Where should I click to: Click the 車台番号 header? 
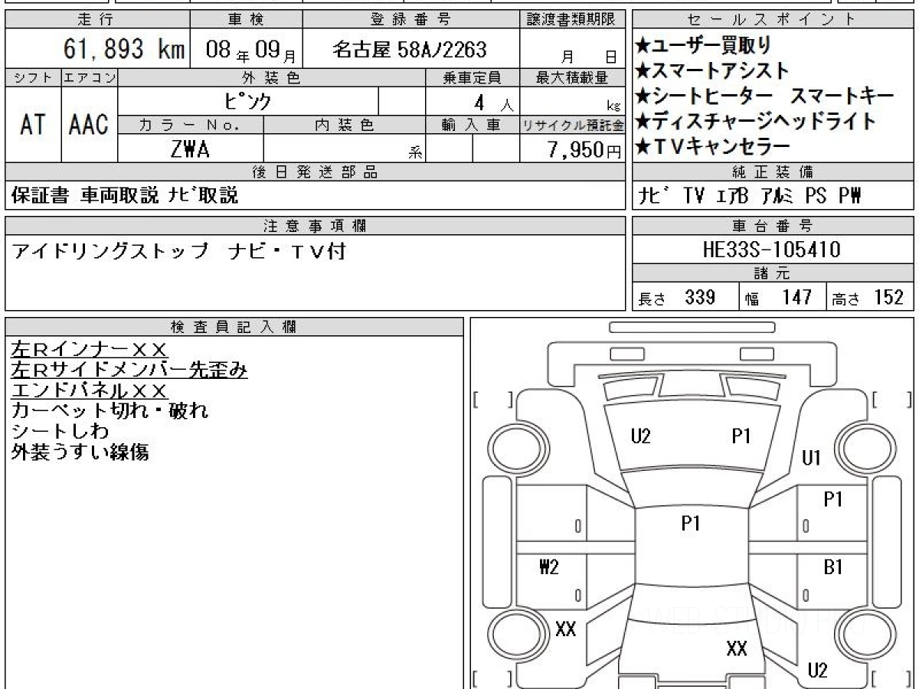point(773,226)
